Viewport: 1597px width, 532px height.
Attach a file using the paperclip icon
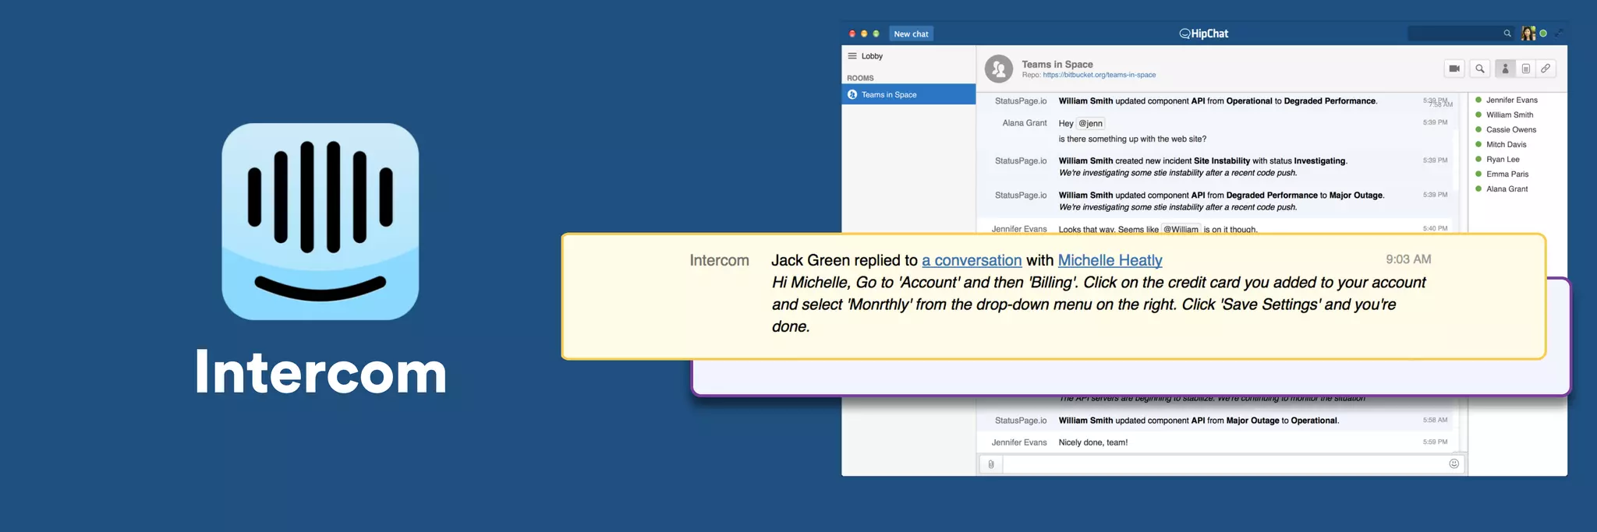[990, 464]
